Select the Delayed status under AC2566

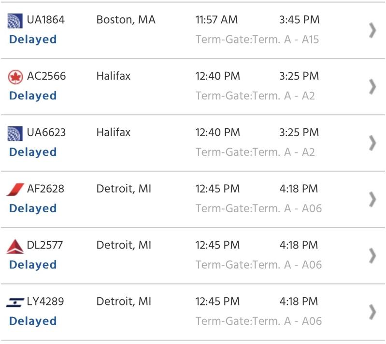click(33, 96)
